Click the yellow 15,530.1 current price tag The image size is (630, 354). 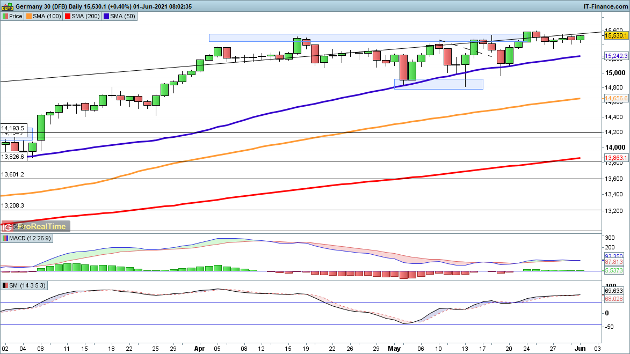(617, 35)
